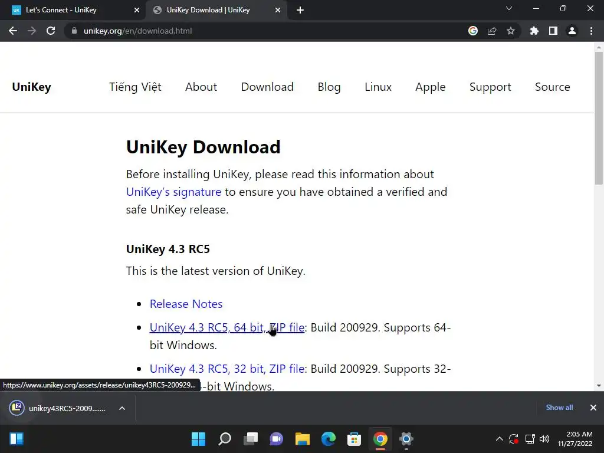
Task: Open network settings tray icon
Action: [530, 439]
